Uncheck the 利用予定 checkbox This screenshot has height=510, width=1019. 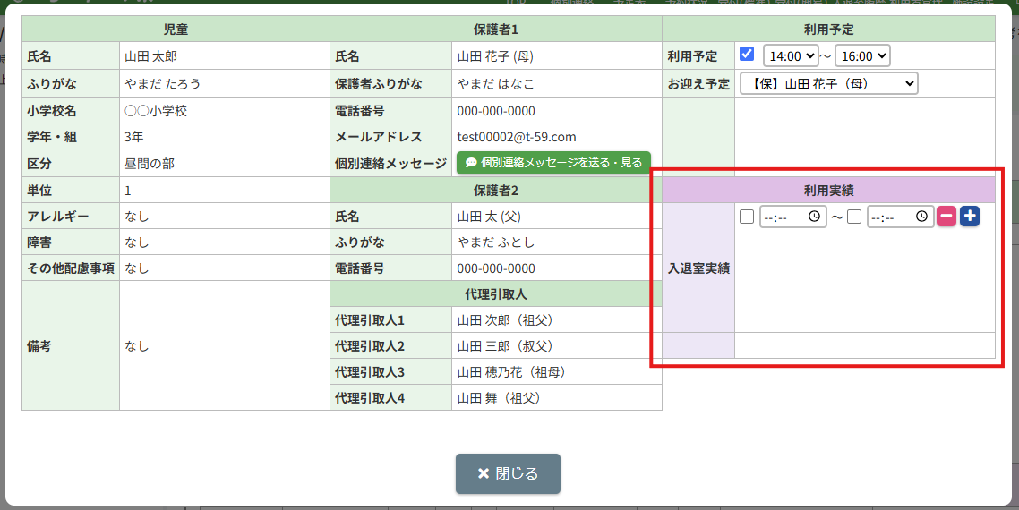pos(747,55)
